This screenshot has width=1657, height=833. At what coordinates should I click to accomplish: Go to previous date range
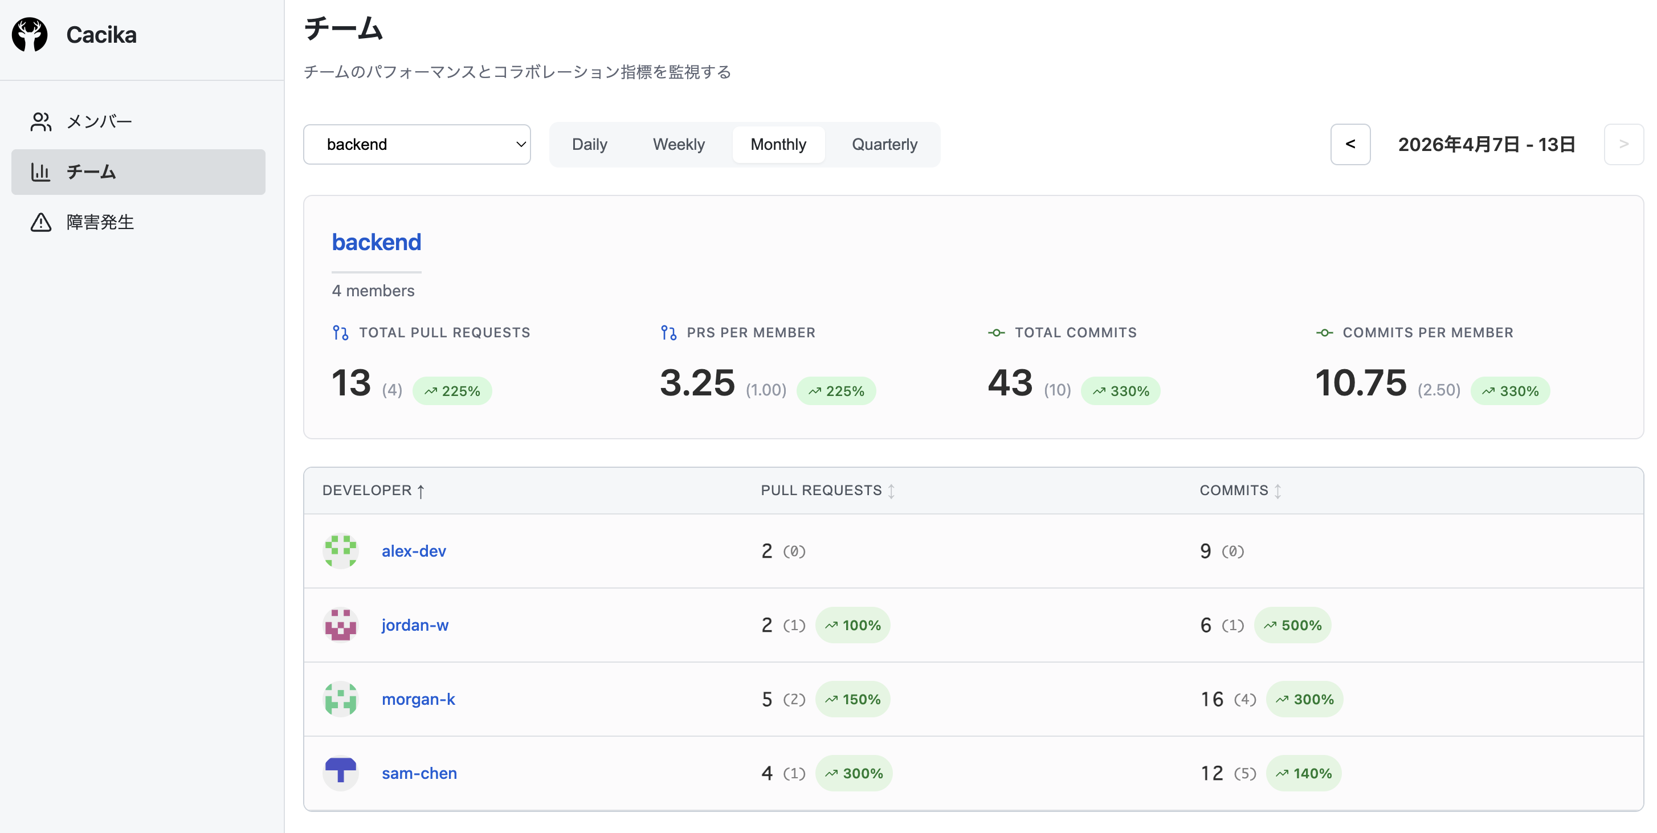1350,145
